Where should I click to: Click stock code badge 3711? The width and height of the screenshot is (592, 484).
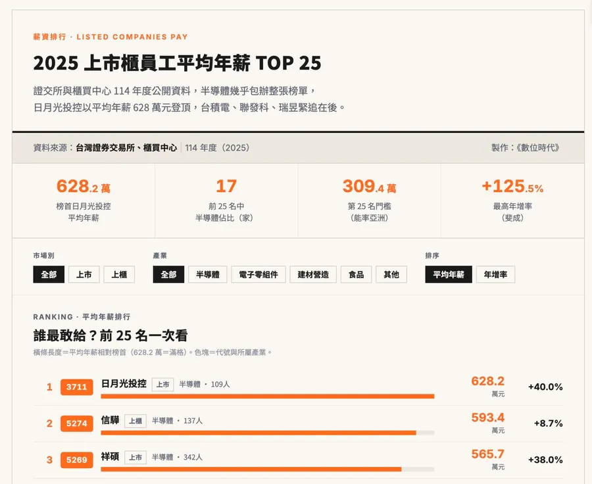(x=77, y=387)
